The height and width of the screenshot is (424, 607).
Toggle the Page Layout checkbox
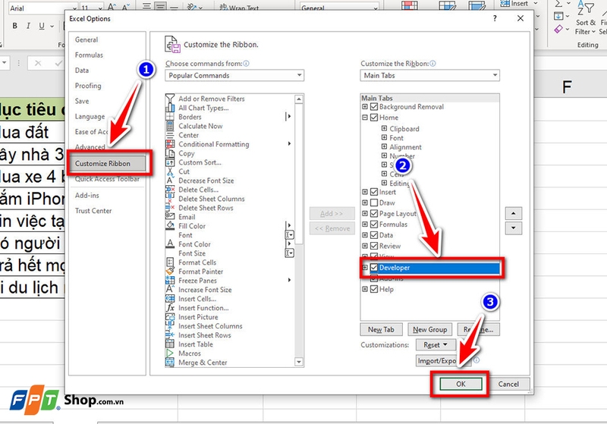tap(374, 214)
